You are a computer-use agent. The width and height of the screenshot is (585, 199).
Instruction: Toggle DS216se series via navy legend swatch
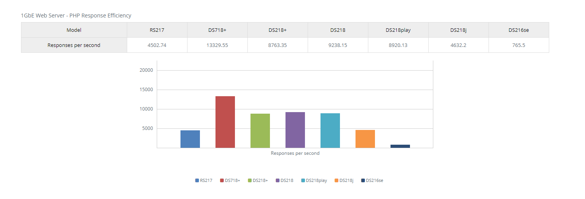pos(363,180)
